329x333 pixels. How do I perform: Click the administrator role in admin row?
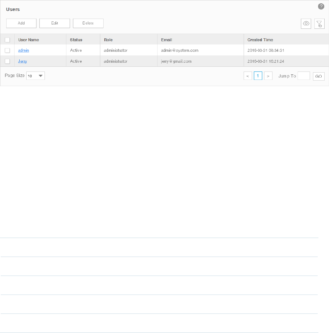pos(116,50)
